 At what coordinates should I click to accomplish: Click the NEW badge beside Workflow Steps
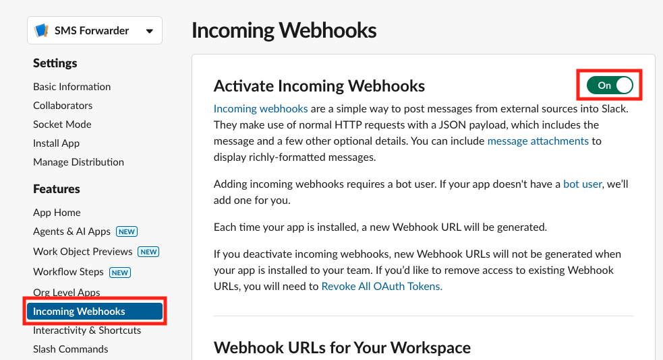pyautogui.click(x=120, y=273)
